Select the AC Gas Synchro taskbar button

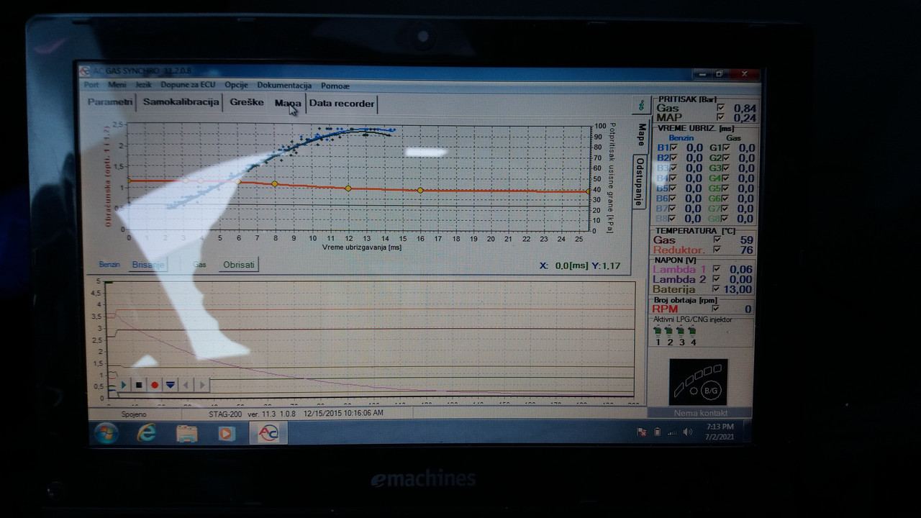pos(268,434)
